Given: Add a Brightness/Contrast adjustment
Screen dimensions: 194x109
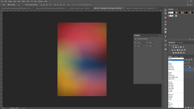Looking at the screenshot, I should click(x=173, y=47).
